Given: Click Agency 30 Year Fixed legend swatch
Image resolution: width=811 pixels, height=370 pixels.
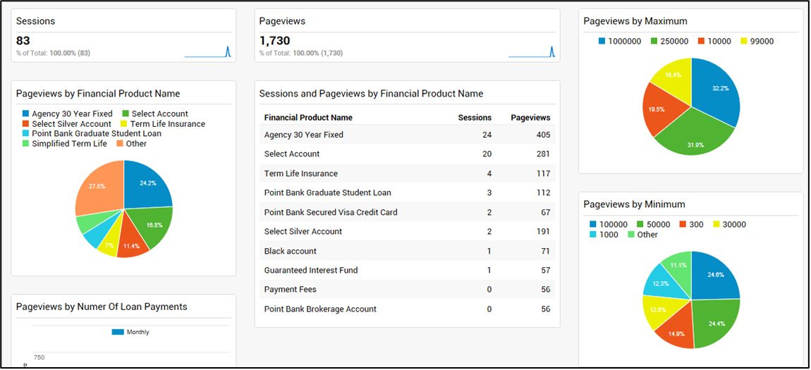Looking at the screenshot, I should pyautogui.click(x=26, y=113).
